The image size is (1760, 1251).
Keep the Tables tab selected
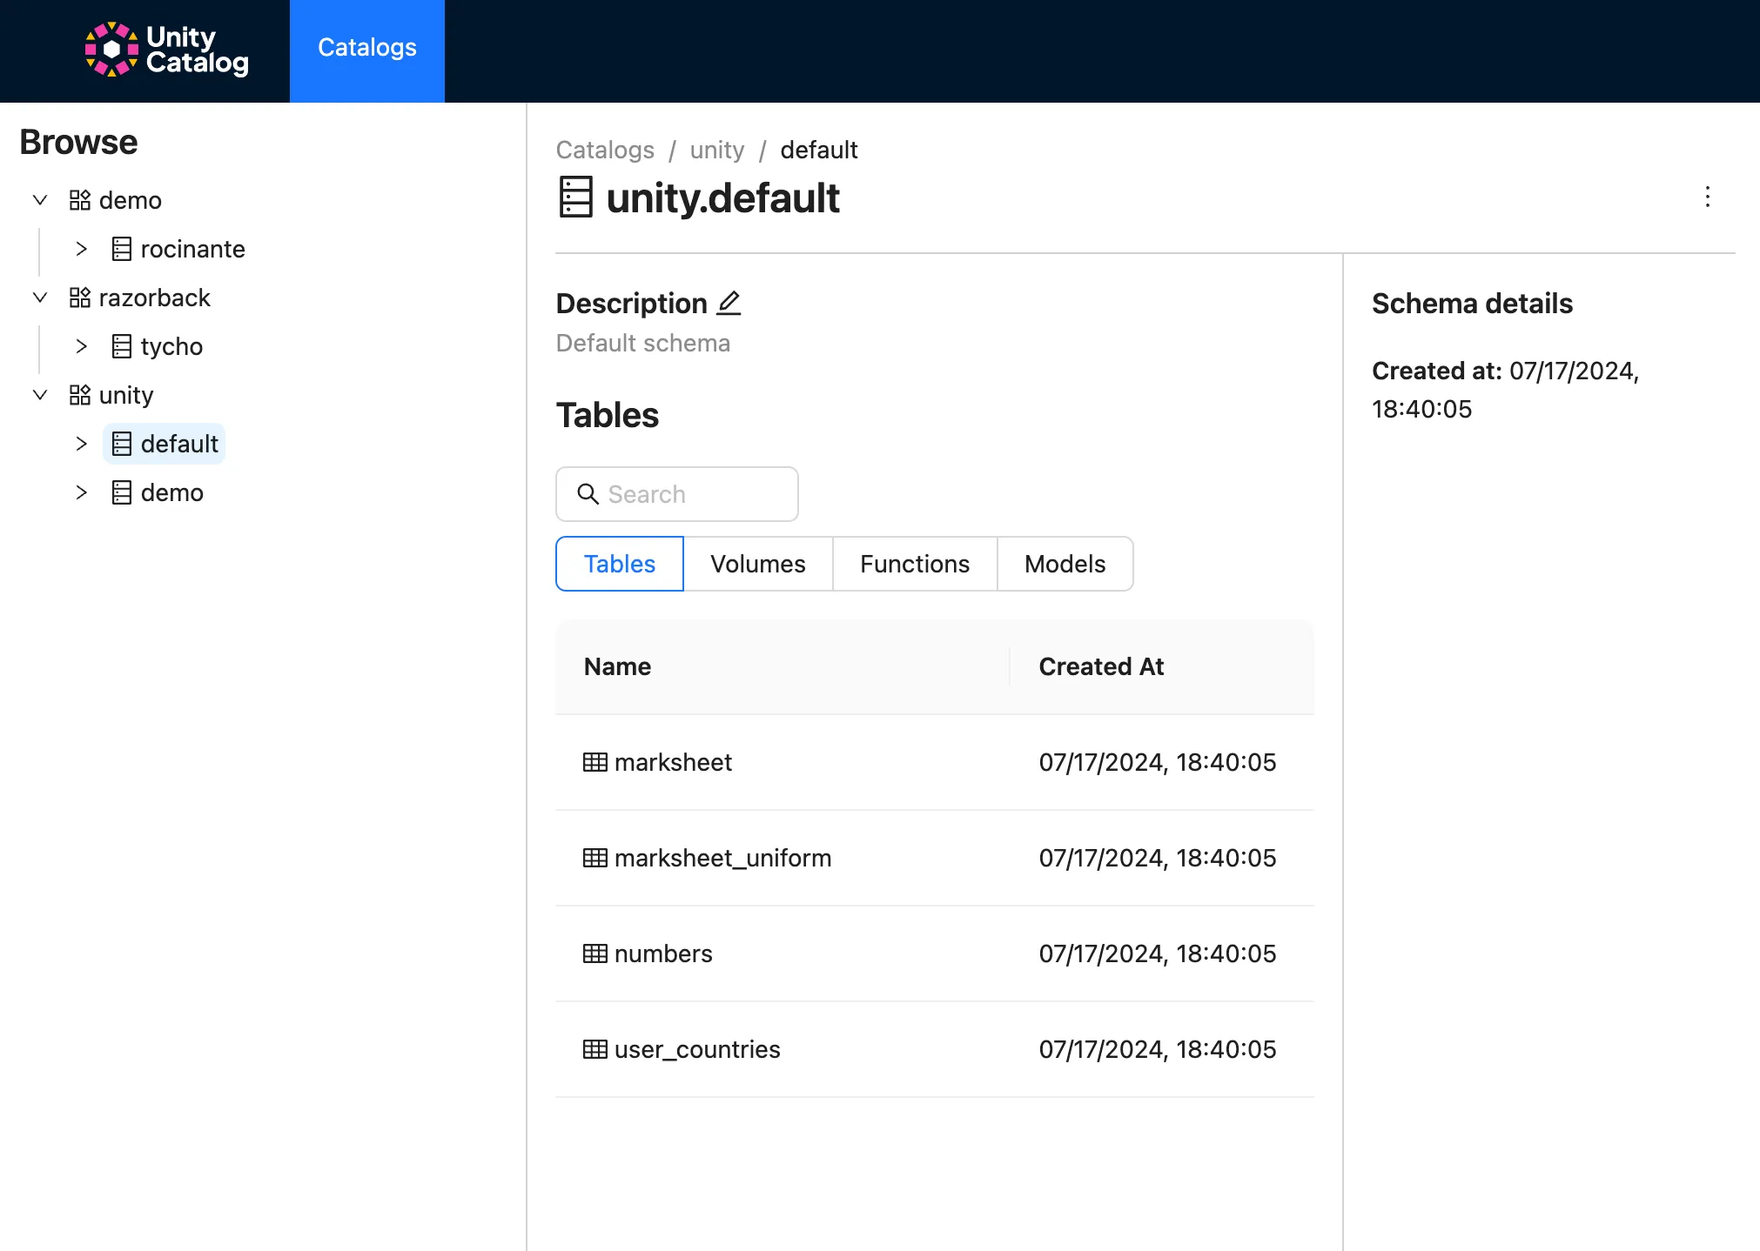tap(619, 564)
